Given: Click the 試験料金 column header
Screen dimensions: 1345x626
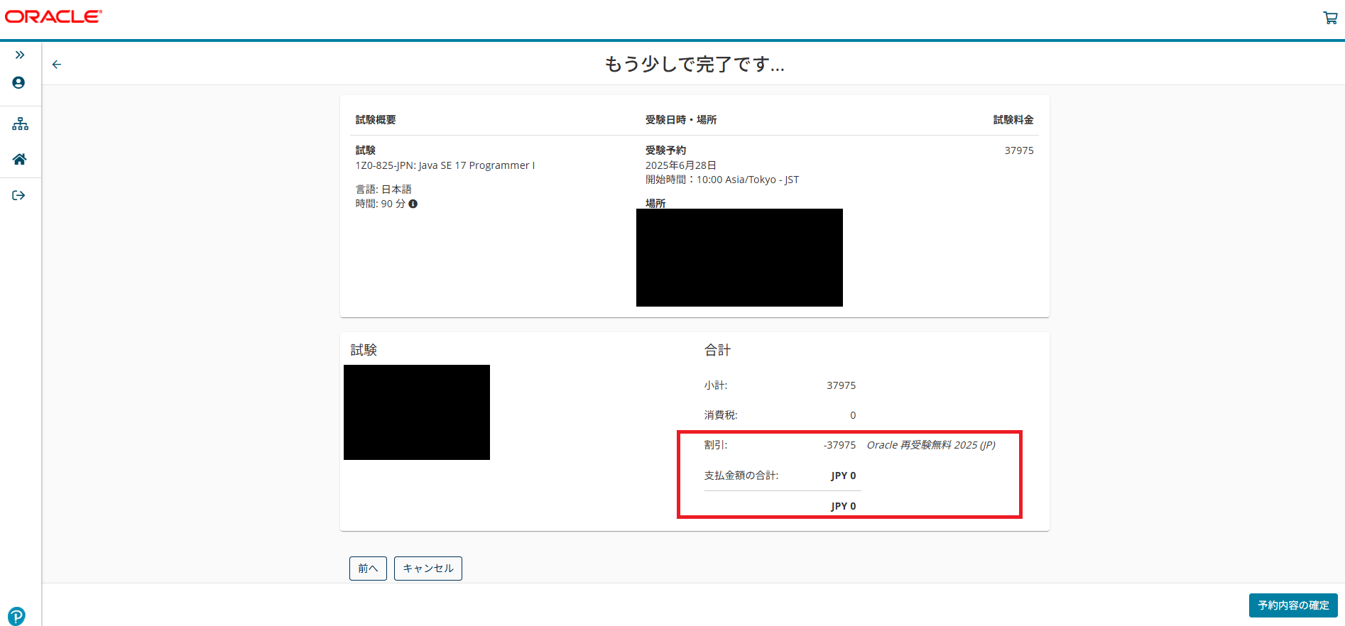Looking at the screenshot, I should point(1013,120).
